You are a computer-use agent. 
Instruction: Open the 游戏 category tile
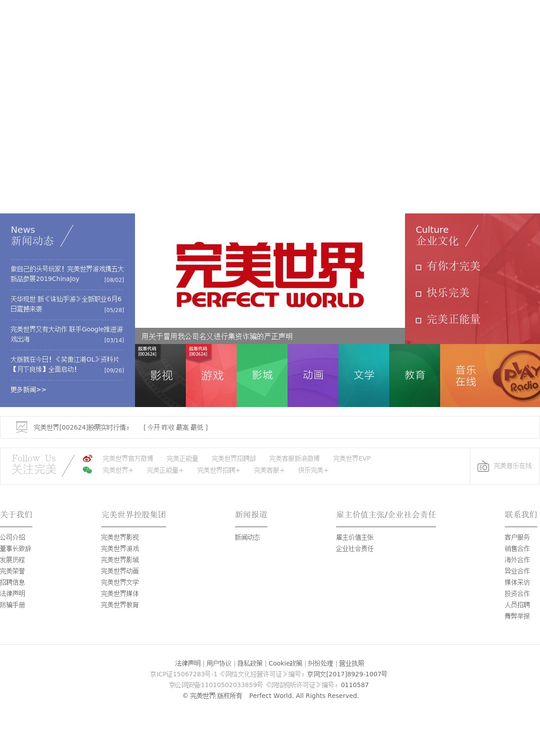pos(211,376)
